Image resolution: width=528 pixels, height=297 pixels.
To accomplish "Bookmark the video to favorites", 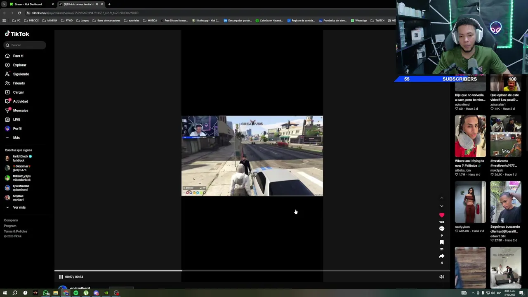I will (x=441, y=242).
